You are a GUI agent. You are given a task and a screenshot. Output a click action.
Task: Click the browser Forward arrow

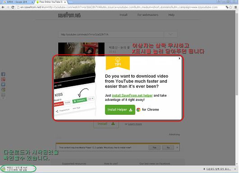8,7
